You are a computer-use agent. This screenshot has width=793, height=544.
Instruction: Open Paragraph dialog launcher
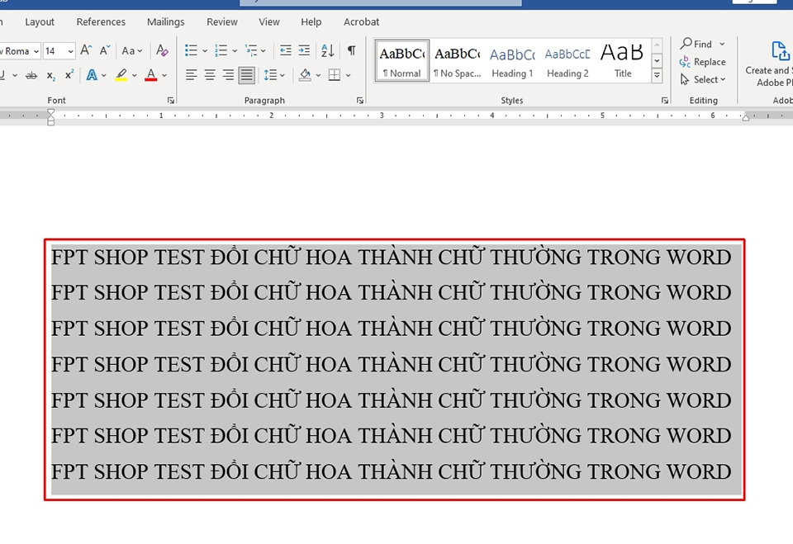360,101
